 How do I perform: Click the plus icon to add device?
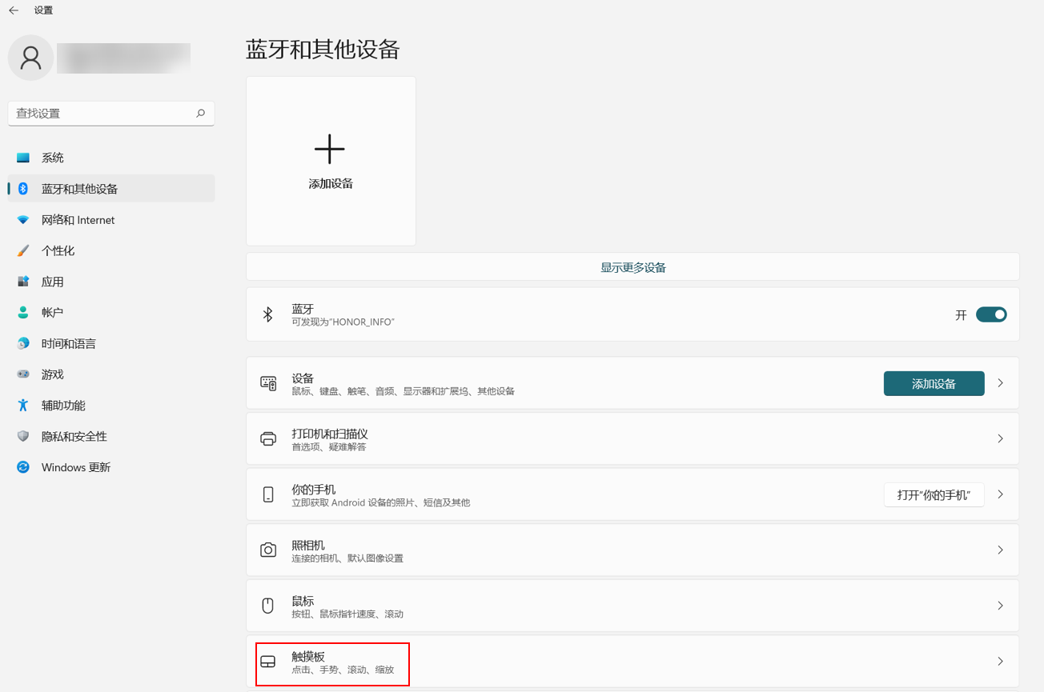click(329, 150)
